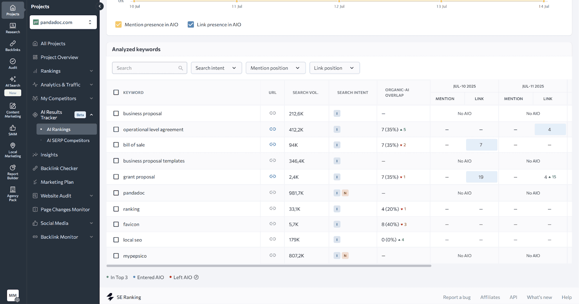Open URL link icon for pandadoc keyword
The width and height of the screenshot is (579, 304).
point(272,193)
